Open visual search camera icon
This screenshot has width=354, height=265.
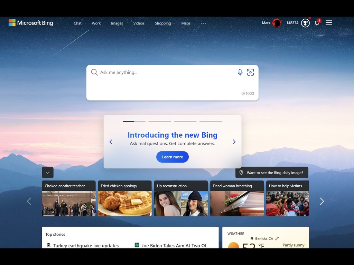coord(250,72)
